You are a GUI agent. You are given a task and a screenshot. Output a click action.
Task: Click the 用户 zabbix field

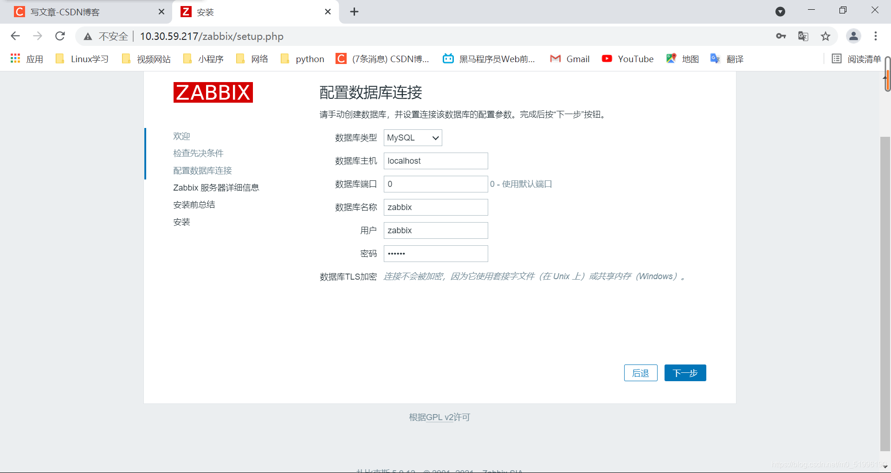[x=436, y=230]
